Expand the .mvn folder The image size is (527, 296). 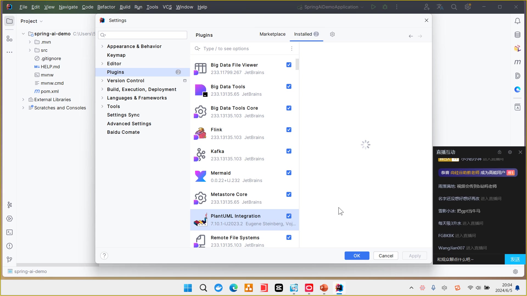30,42
